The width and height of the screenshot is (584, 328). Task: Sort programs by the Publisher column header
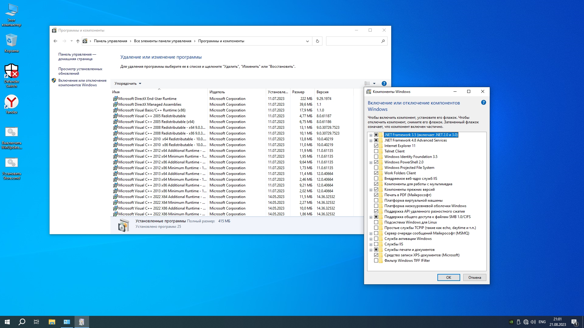click(217, 92)
